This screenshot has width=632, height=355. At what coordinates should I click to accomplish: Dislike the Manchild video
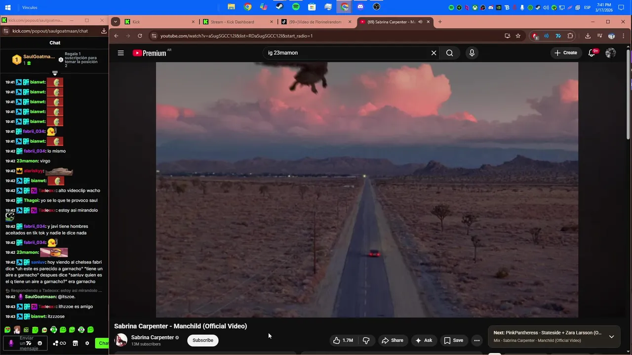tap(366, 340)
